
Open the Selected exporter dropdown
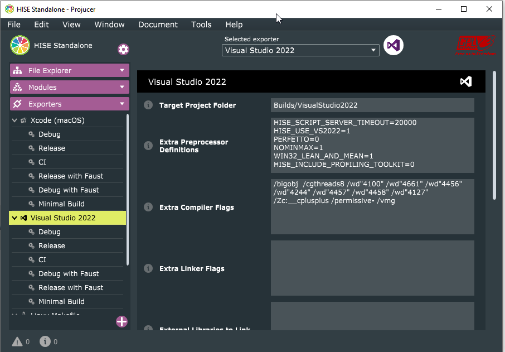click(300, 50)
